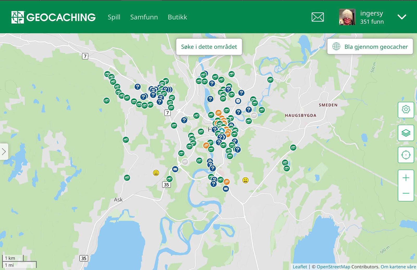Center map on my location
The image size is (417, 270).
pyautogui.click(x=406, y=155)
